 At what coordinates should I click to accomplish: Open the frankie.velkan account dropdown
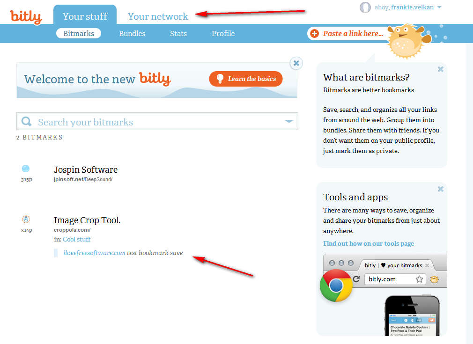tap(439, 7)
